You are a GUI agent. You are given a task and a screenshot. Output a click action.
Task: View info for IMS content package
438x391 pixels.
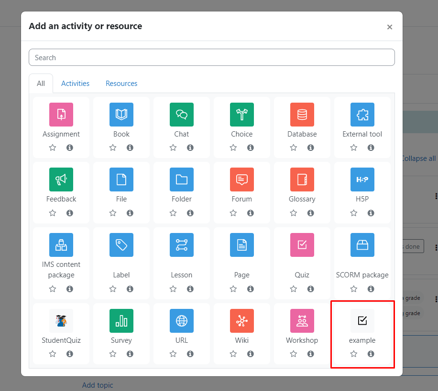coord(70,289)
